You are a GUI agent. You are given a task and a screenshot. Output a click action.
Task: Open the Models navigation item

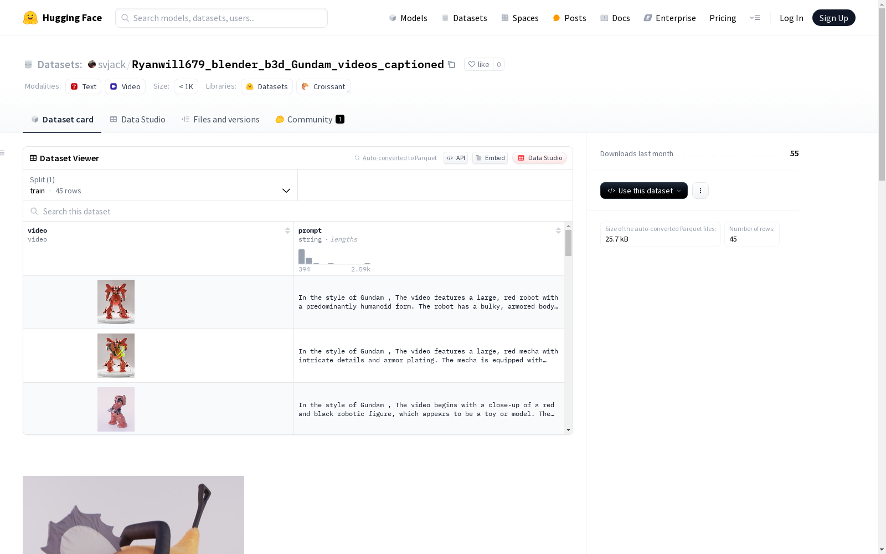click(x=408, y=18)
